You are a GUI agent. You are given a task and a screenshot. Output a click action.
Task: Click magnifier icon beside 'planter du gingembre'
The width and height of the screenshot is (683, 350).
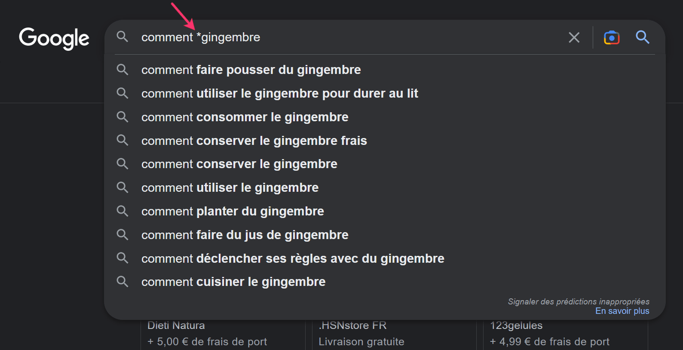pos(123,211)
